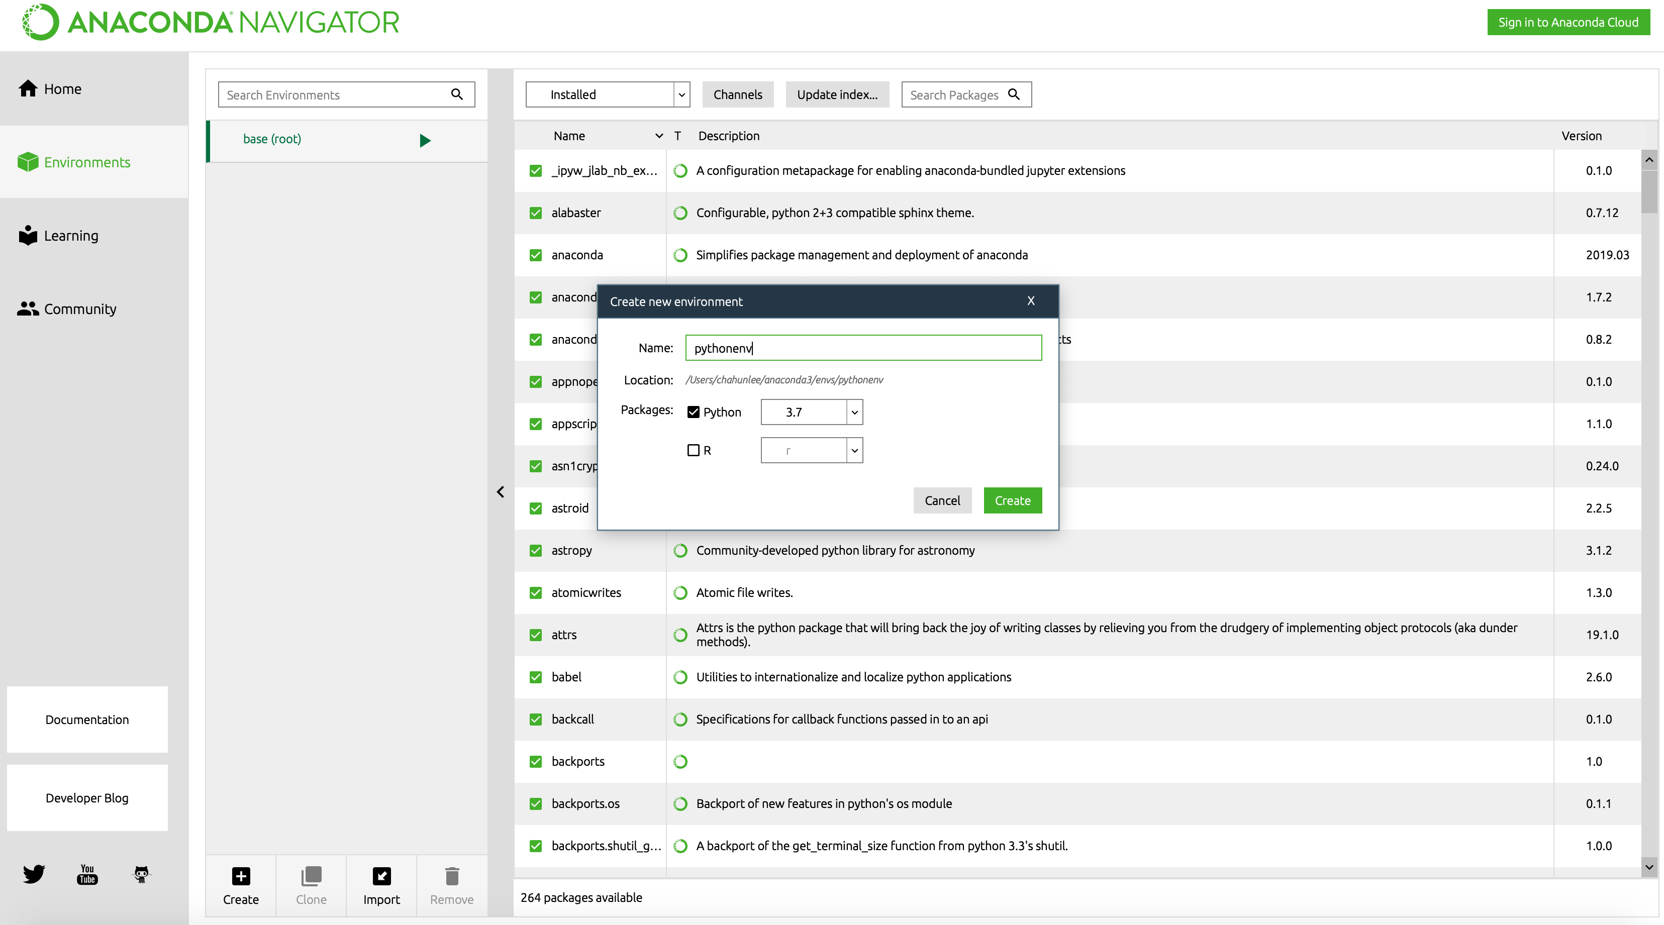This screenshot has width=1664, height=925.
Task: Click the Version column header
Action: [1581, 136]
